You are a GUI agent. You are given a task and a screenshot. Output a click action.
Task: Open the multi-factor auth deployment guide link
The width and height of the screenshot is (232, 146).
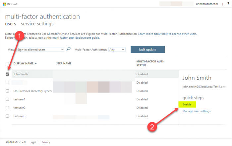(76, 38)
